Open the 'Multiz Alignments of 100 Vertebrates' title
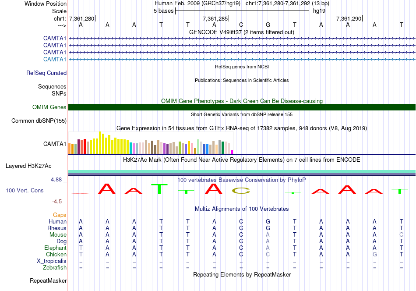Image resolution: width=416 pixels, height=291 pixels. (x=242, y=209)
